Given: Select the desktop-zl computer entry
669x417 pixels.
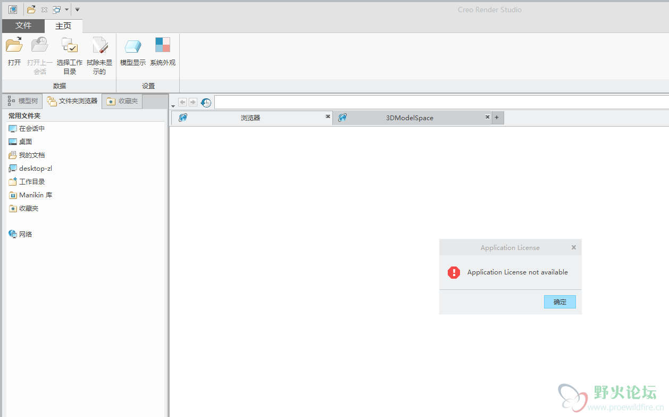Looking at the screenshot, I should (30, 169).
